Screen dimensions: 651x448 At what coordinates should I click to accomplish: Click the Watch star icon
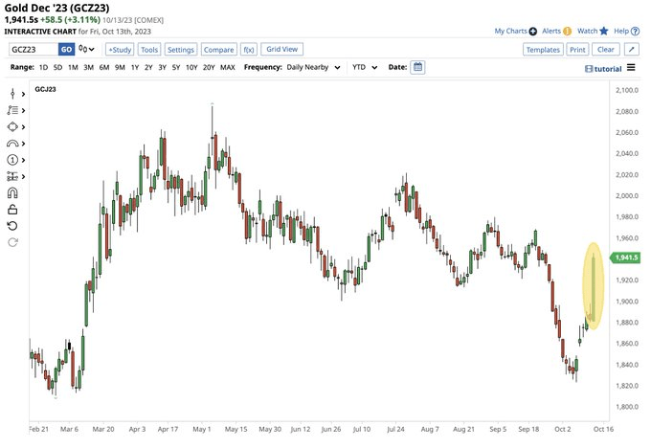(603, 32)
